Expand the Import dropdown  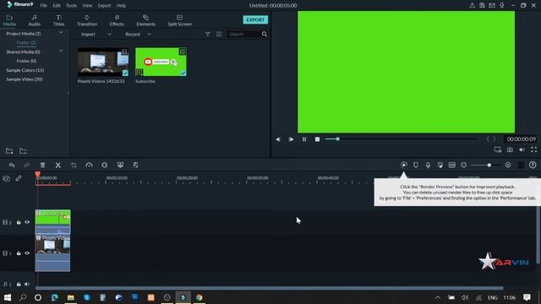coord(110,34)
